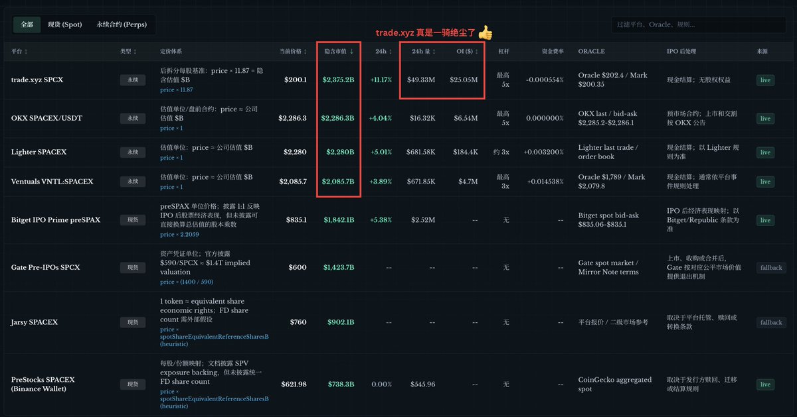Click open interest $4.7M

click(x=468, y=181)
